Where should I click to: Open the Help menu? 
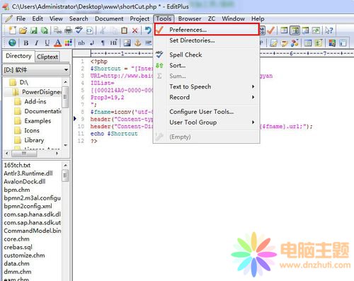coord(258,18)
